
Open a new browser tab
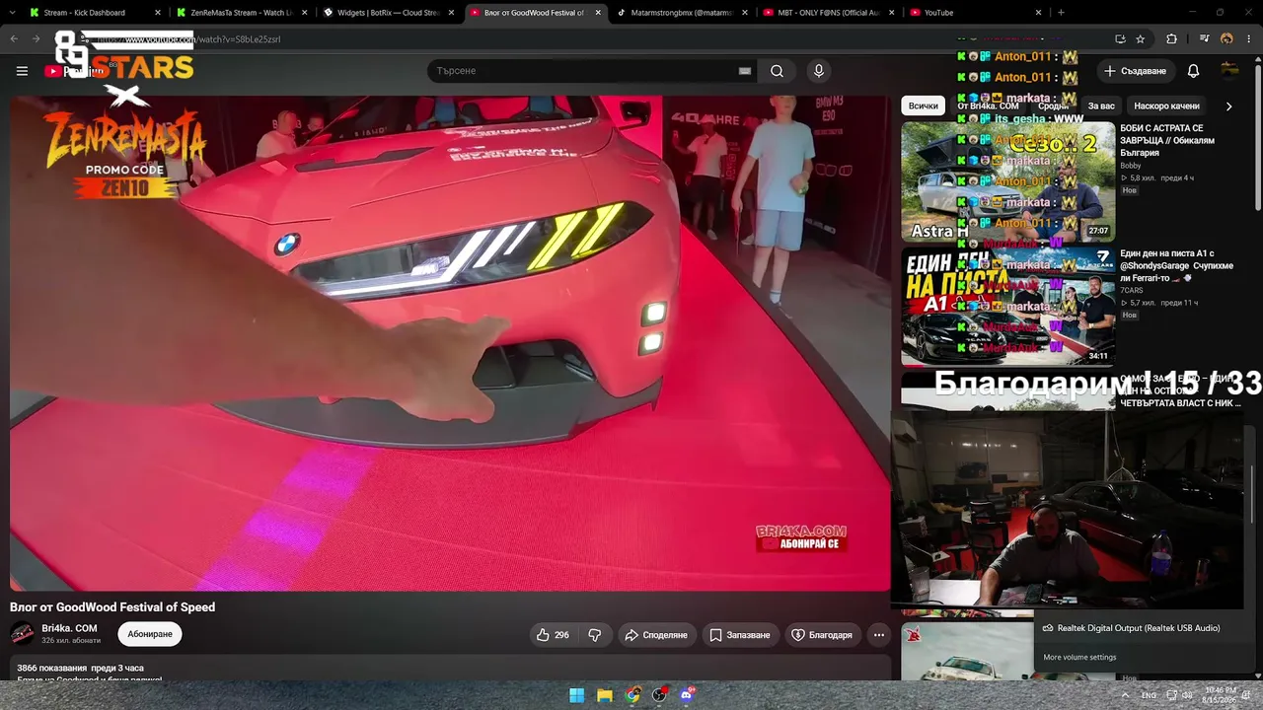[1061, 13]
